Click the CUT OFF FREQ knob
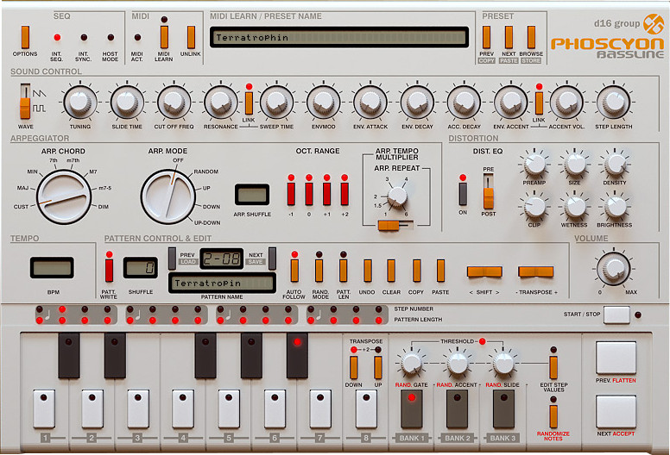670x455 pixels. (x=174, y=102)
